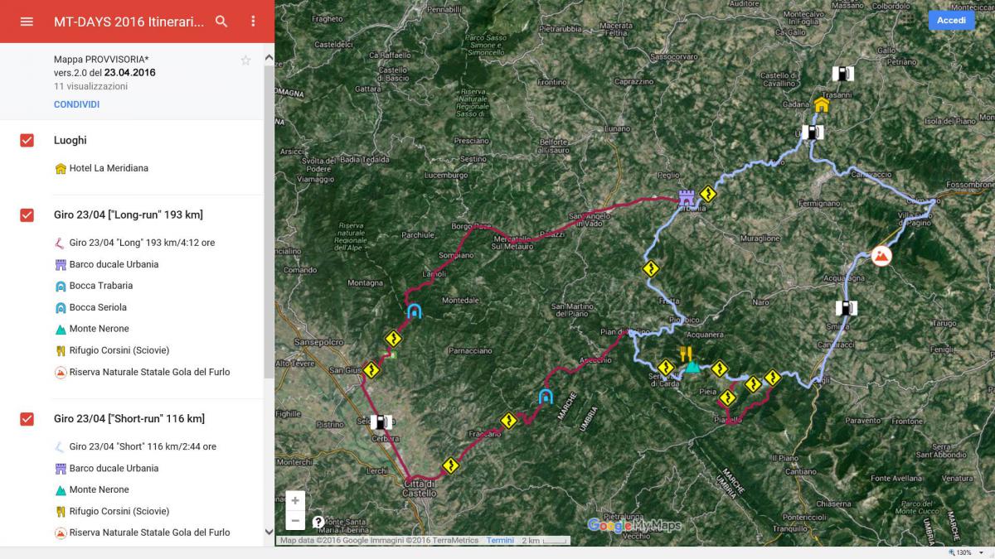Star this map as favorite
This screenshot has height=559, width=995.
coord(245,60)
